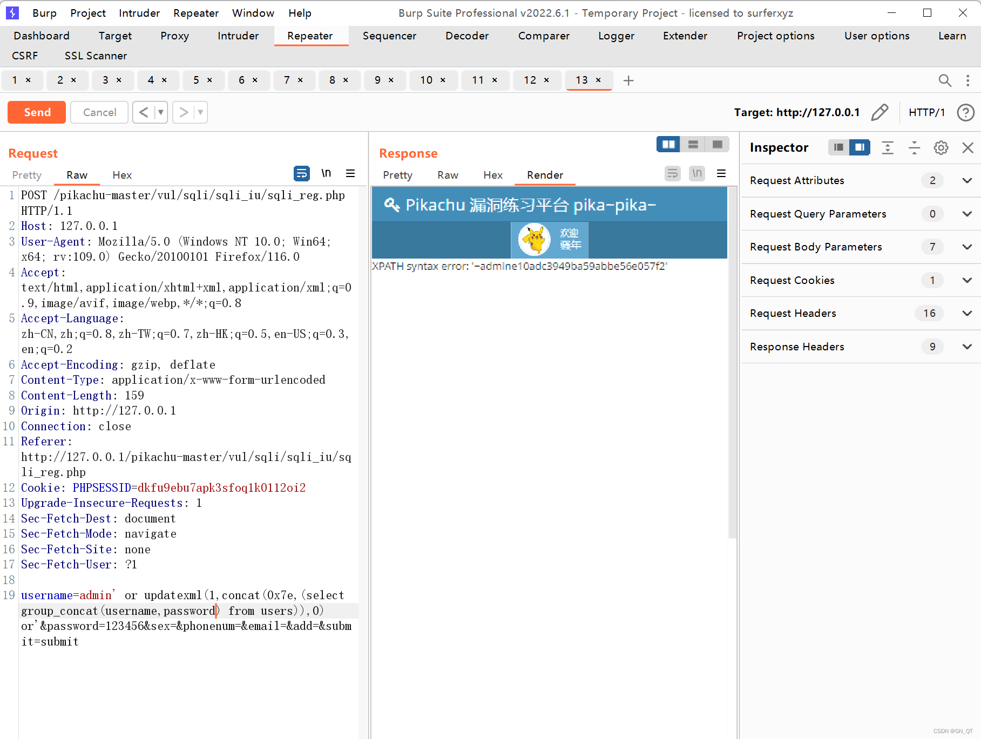Open Repeater three-dot options menu
The width and height of the screenshot is (981, 739).
click(968, 80)
